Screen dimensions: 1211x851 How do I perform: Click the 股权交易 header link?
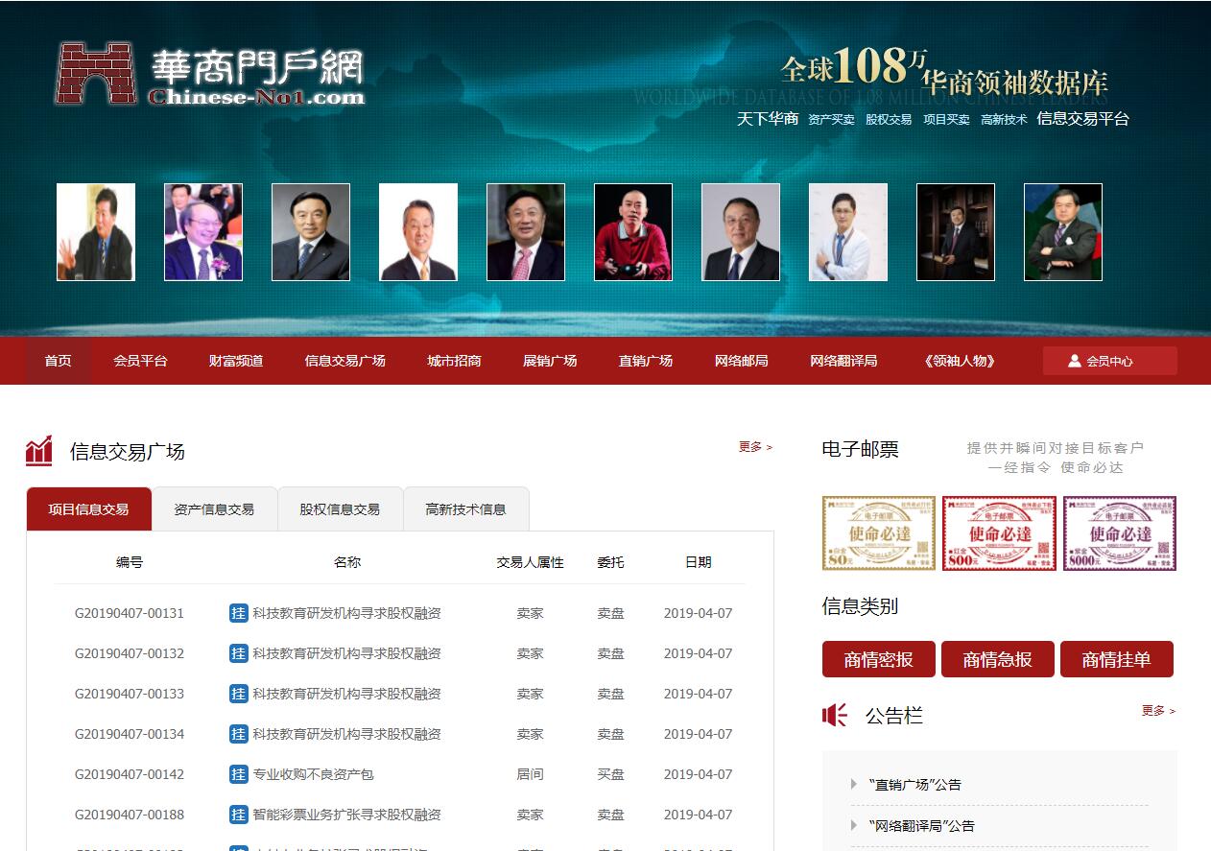[x=889, y=120]
